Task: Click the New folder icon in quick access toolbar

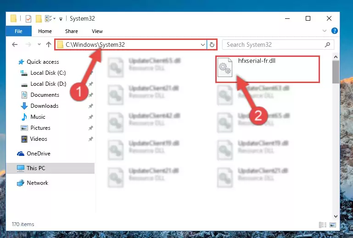Action: (39, 19)
